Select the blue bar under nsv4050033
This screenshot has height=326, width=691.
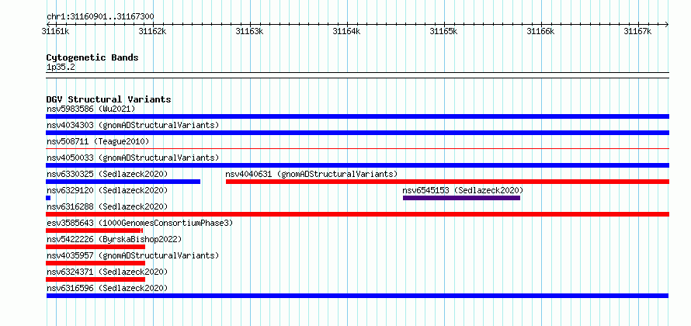tap(357, 165)
